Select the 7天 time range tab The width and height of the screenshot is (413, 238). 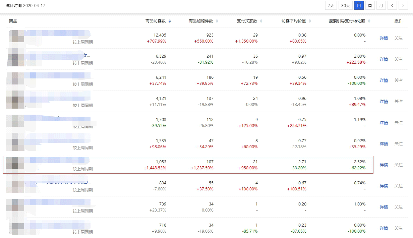tap(331, 5)
